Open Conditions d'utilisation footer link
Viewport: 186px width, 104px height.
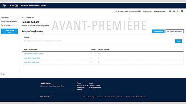[141, 97]
